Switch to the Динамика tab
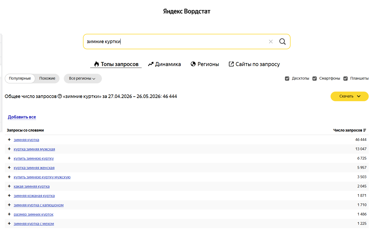Image resolution: width=389 pixels, height=229 pixels. (164, 64)
